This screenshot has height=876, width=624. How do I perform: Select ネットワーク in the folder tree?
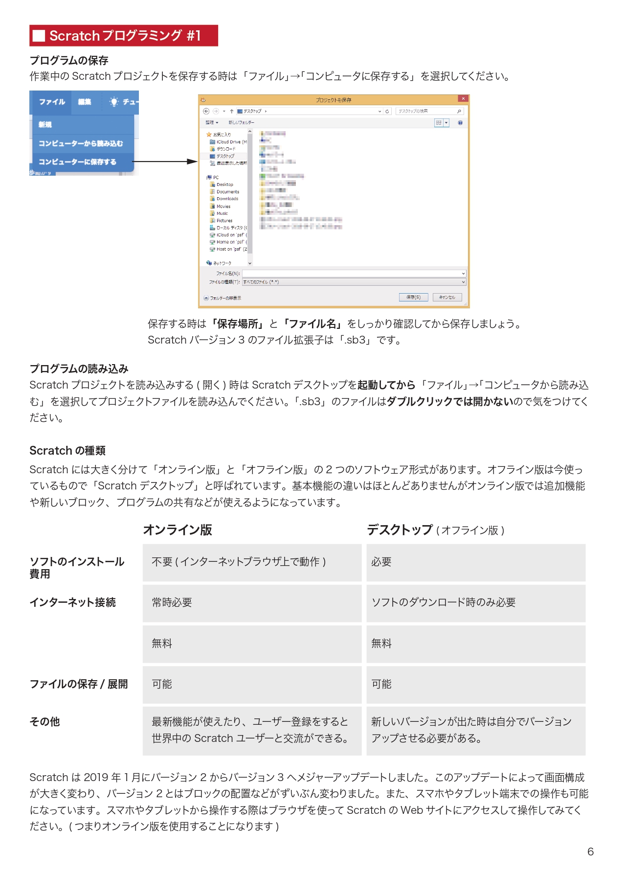pos(219,263)
